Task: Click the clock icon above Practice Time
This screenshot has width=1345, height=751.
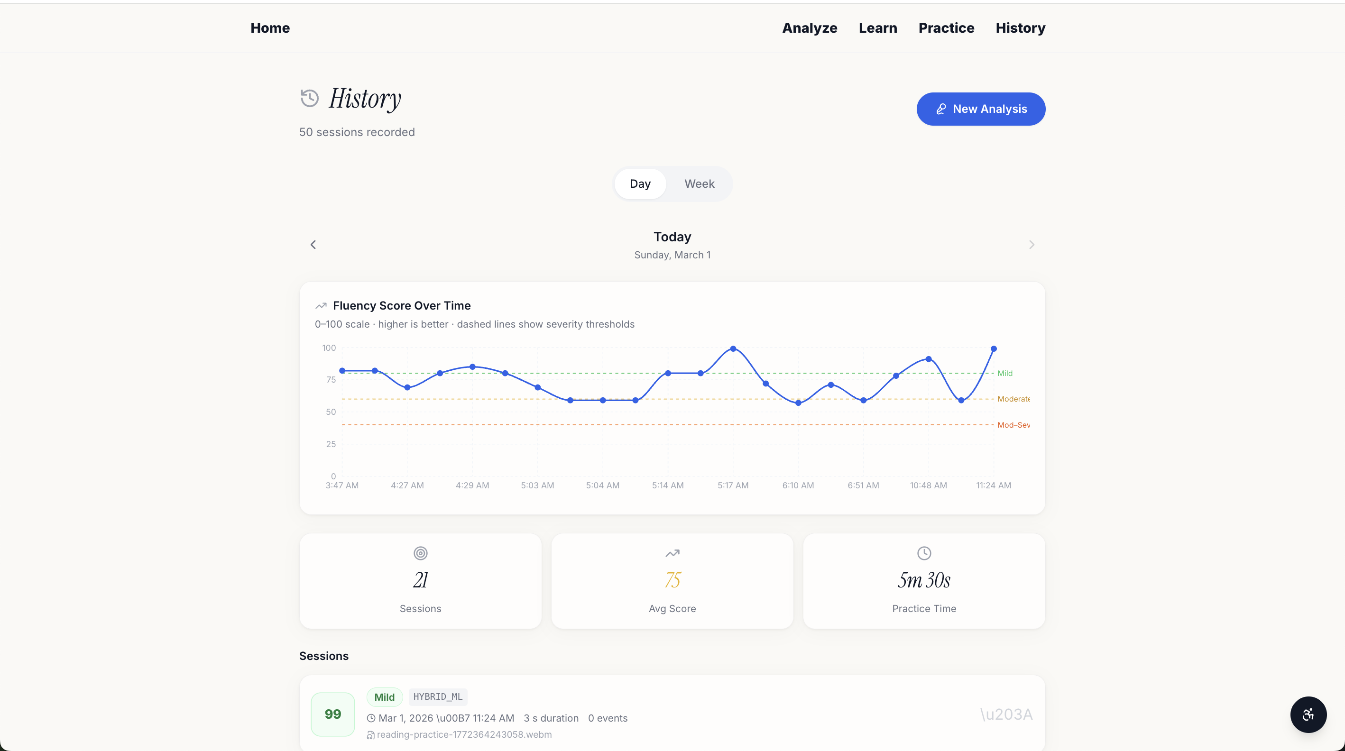Action: (x=924, y=553)
